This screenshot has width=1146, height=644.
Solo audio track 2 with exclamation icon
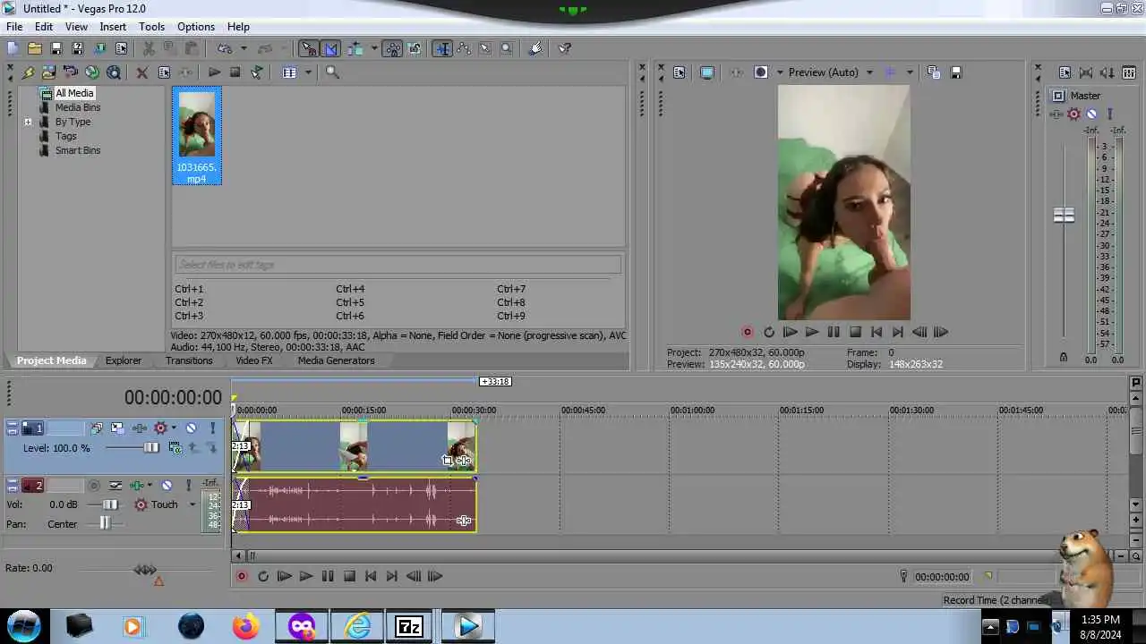pyautogui.click(x=188, y=485)
